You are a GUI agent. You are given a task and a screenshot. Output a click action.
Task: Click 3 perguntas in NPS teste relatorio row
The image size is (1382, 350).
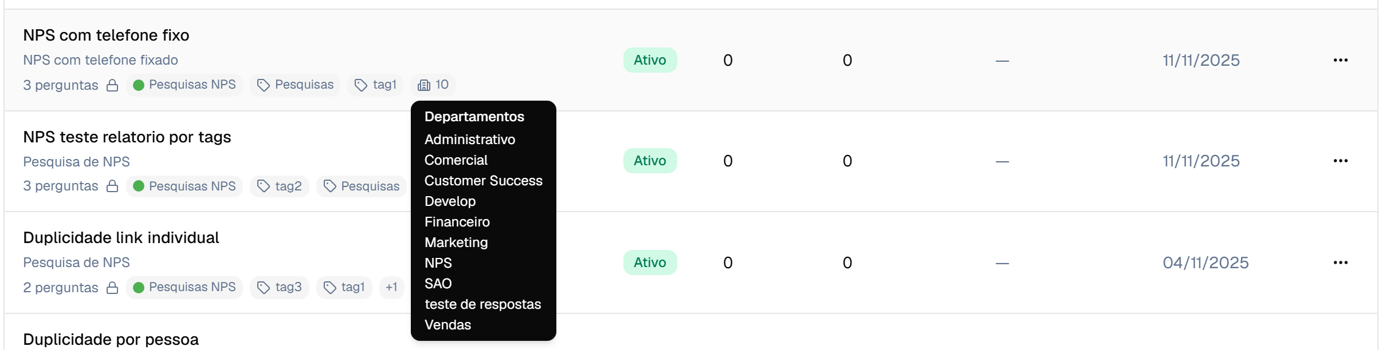point(61,186)
